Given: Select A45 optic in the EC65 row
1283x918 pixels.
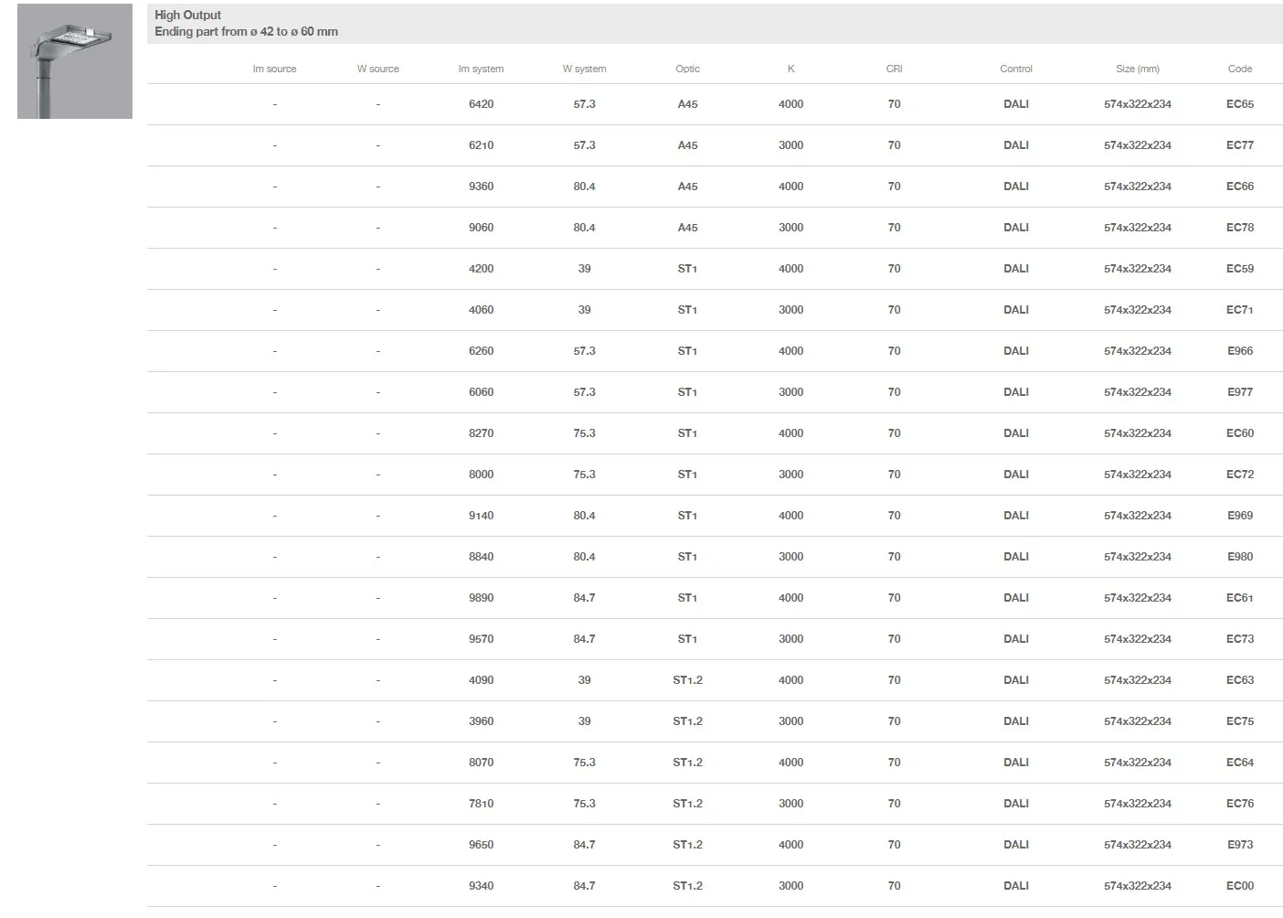Looking at the screenshot, I should pyautogui.click(x=687, y=104).
